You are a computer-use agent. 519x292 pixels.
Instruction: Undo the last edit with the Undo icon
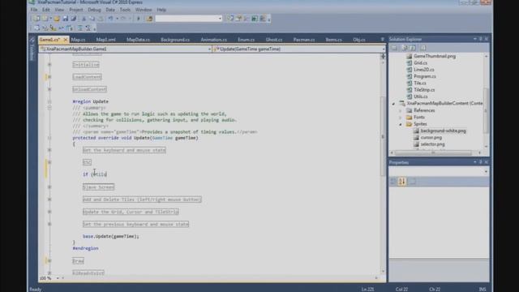click(110, 19)
